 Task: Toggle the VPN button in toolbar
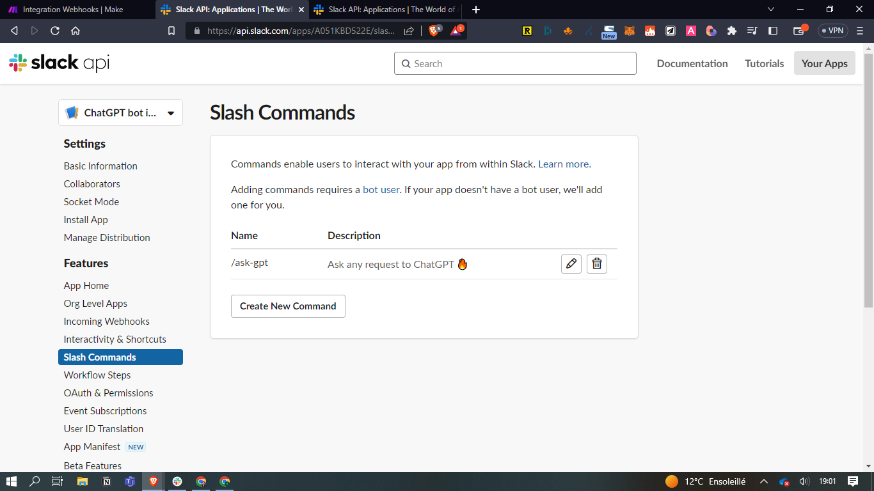click(x=832, y=31)
